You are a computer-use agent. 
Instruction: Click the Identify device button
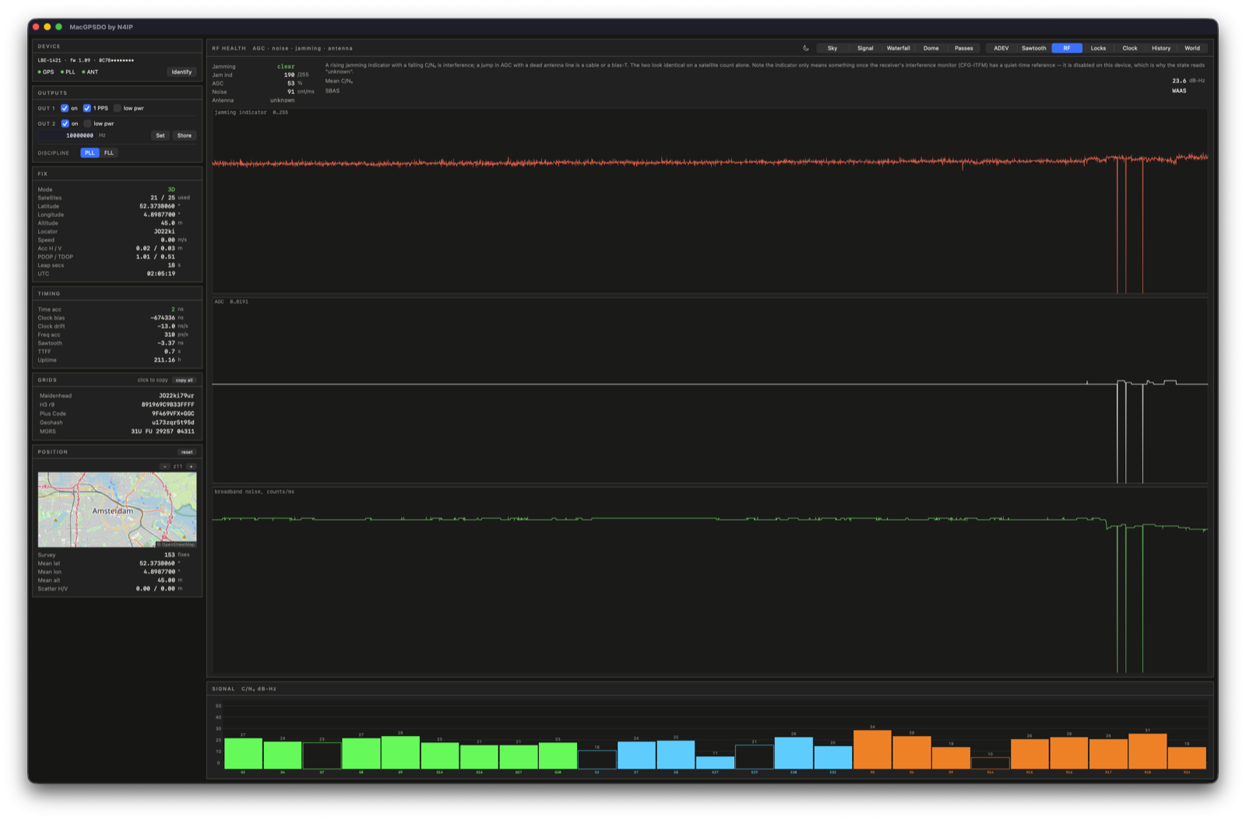coord(181,72)
